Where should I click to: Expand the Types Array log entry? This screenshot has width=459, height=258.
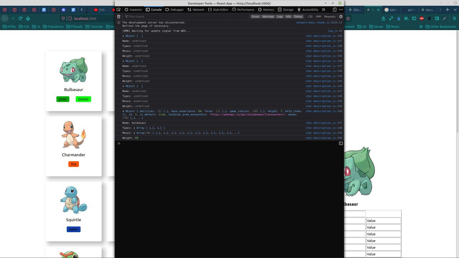coord(135,128)
